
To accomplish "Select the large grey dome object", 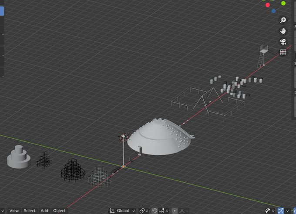I will click(159, 138).
